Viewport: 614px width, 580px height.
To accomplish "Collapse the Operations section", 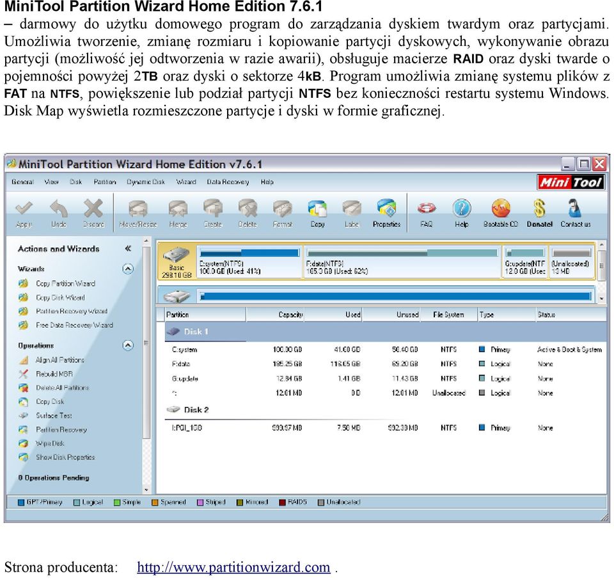I will (x=128, y=345).
